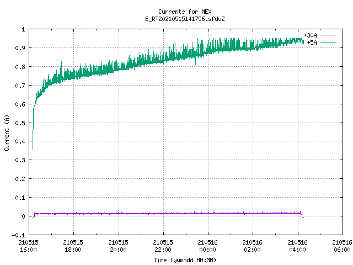Click the time label 210515 16:00
The height and width of the screenshot is (265, 353).
point(28,246)
